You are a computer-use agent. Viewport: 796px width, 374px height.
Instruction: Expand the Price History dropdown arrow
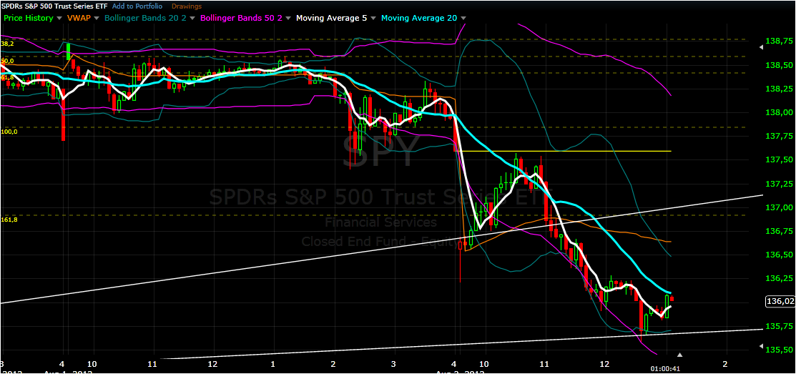[x=60, y=19]
